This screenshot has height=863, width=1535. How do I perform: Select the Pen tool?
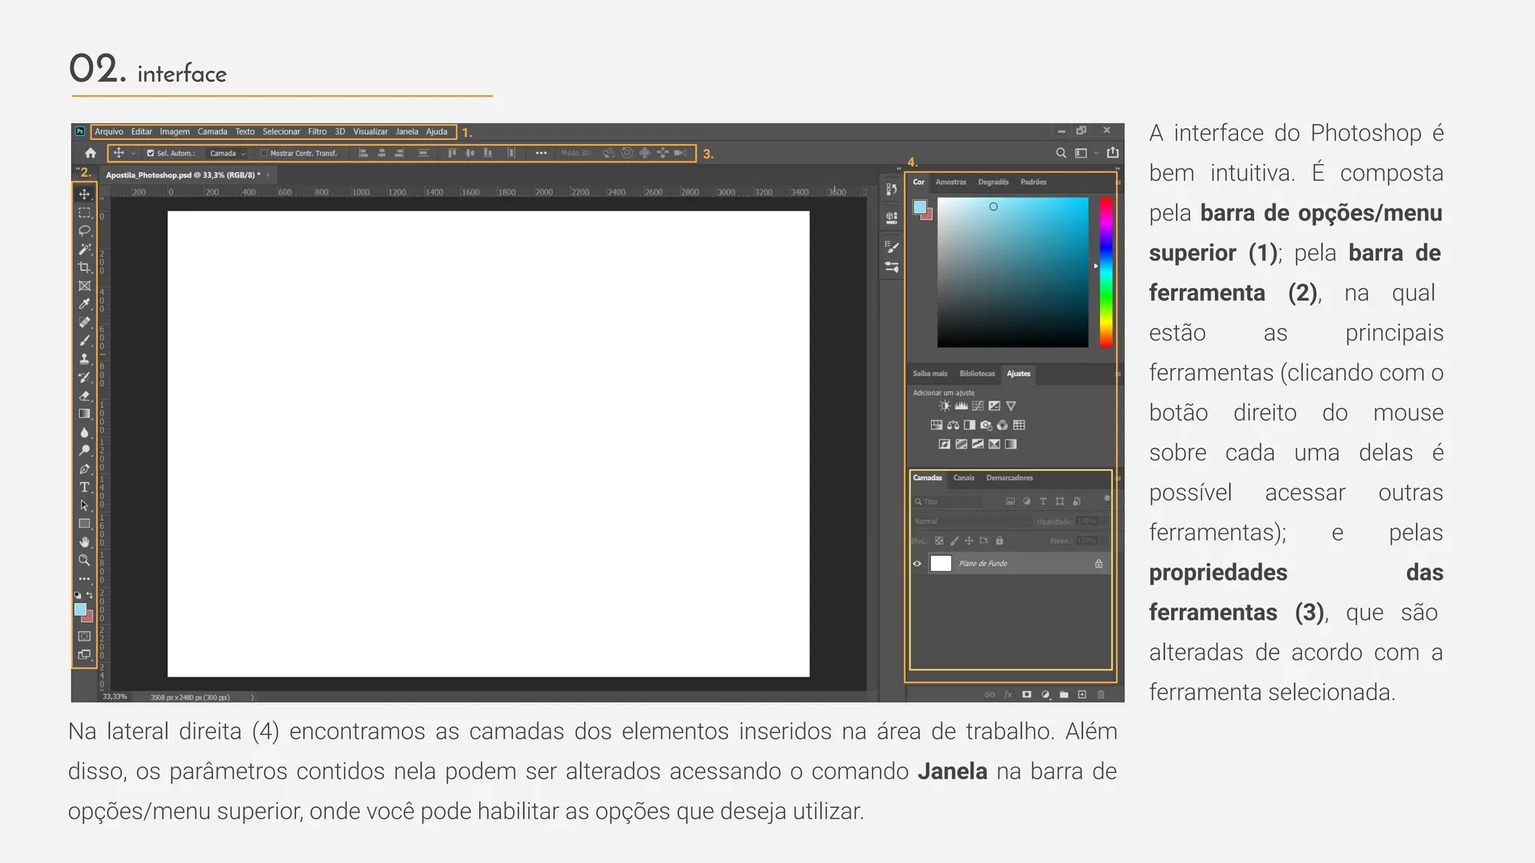pos(85,469)
